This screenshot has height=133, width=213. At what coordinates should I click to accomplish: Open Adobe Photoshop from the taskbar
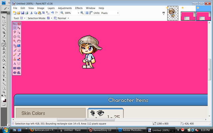(x=131, y=130)
